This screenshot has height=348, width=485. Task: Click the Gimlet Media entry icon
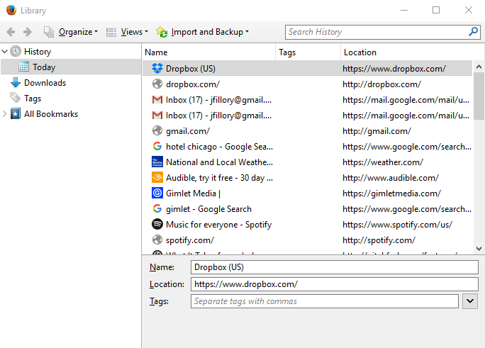(x=157, y=193)
